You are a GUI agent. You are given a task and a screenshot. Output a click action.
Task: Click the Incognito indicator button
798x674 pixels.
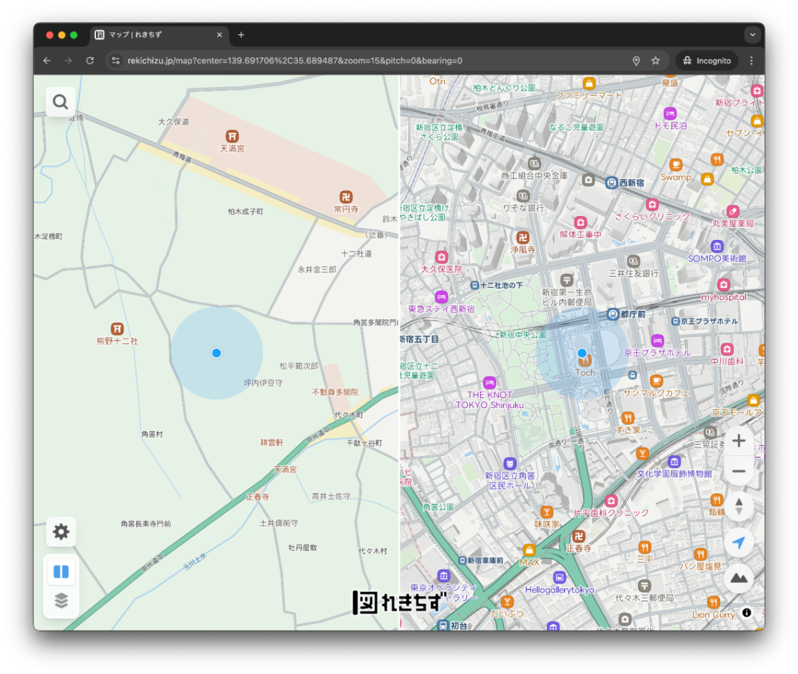[706, 61]
